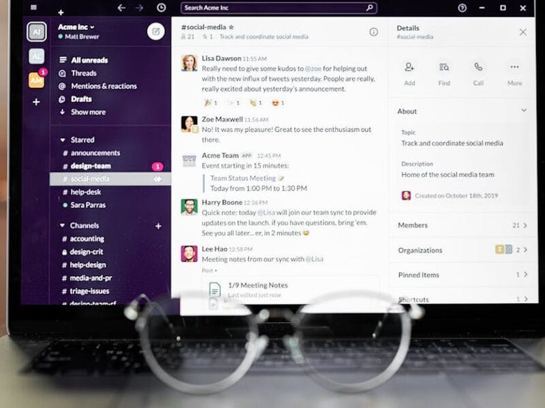Expand the Organizations row
Viewport: 545px width, 408px height.
463,250
